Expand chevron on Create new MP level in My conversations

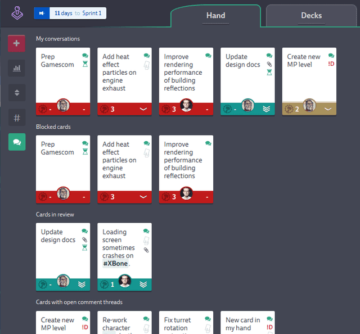tap(328, 109)
